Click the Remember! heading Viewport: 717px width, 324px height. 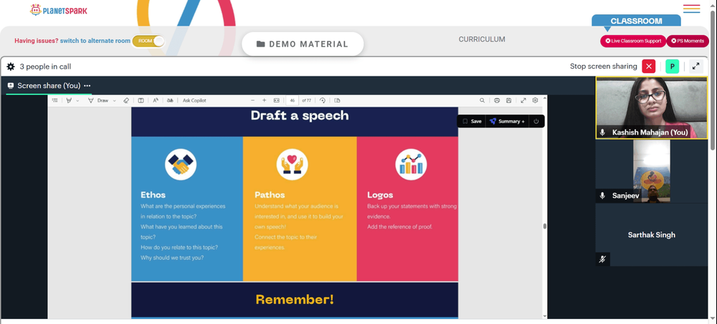click(x=295, y=300)
